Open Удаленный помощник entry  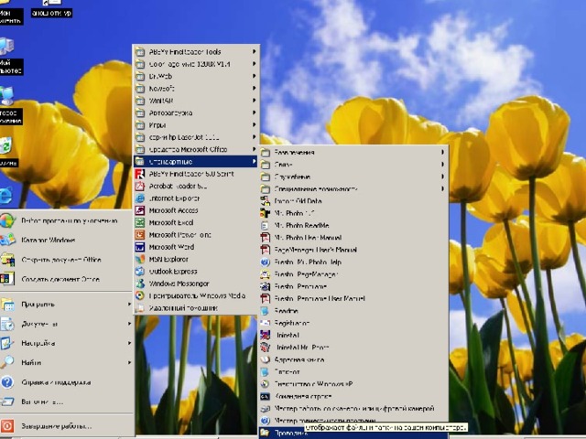click(195, 308)
